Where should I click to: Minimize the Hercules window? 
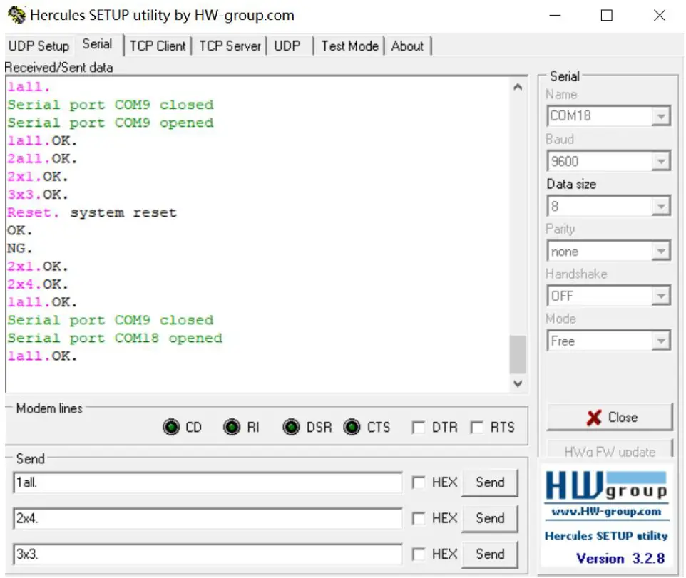point(555,15)
